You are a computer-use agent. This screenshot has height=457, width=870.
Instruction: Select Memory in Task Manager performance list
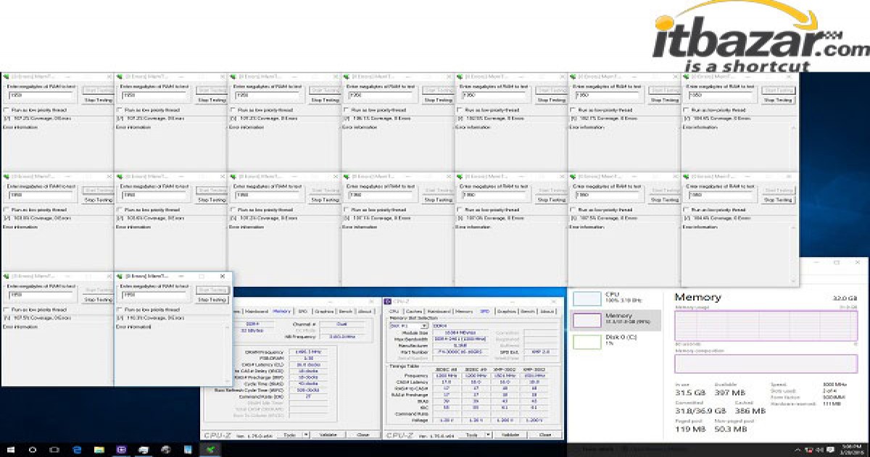(616, 319)
